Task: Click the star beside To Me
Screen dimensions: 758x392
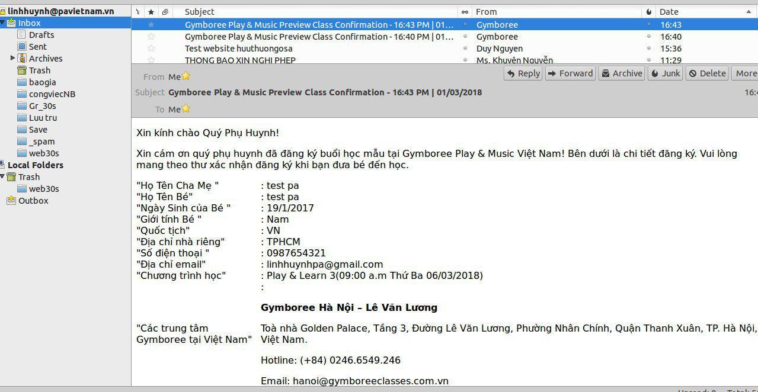Action: click(x=185, y=108)
